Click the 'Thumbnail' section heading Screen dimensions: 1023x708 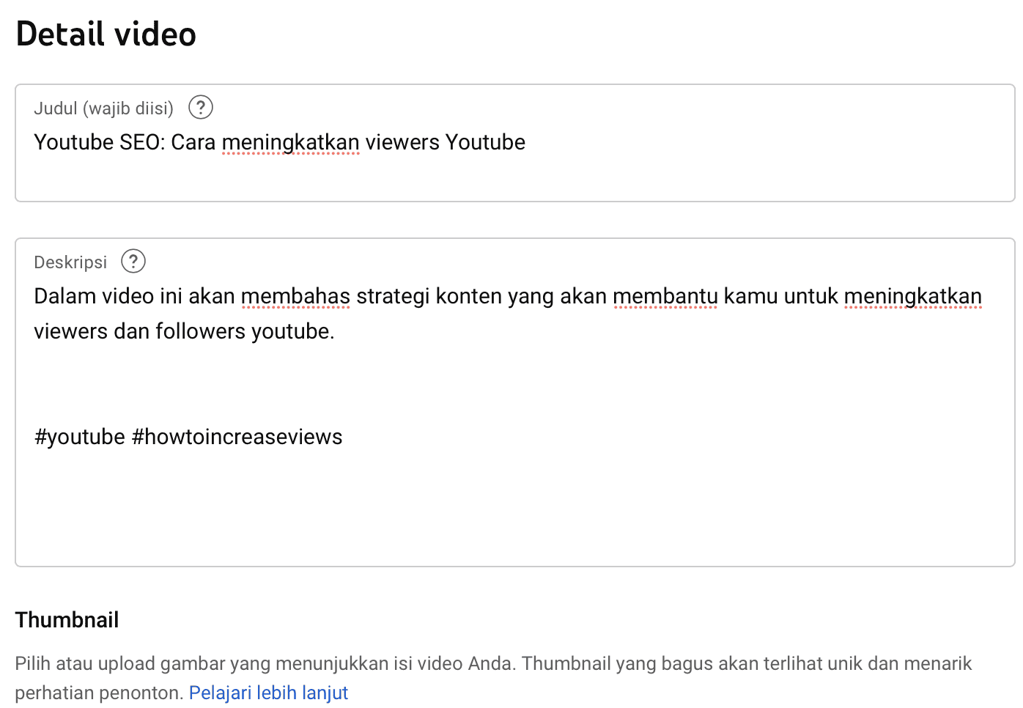67,620
